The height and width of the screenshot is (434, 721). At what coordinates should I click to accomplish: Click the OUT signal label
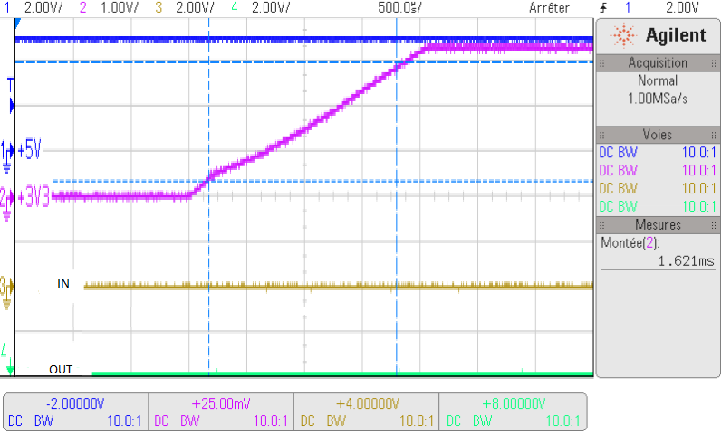[x=61, y=369]
